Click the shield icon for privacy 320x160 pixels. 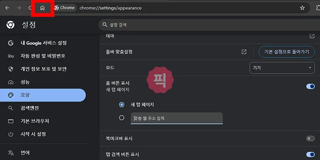point(11,69)
